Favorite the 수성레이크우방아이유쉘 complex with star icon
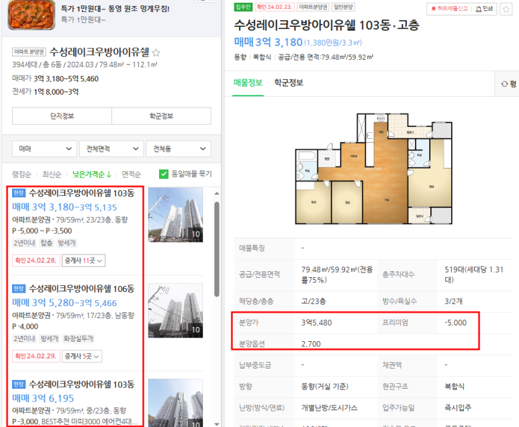519x427 pixels. click(156, 52)
